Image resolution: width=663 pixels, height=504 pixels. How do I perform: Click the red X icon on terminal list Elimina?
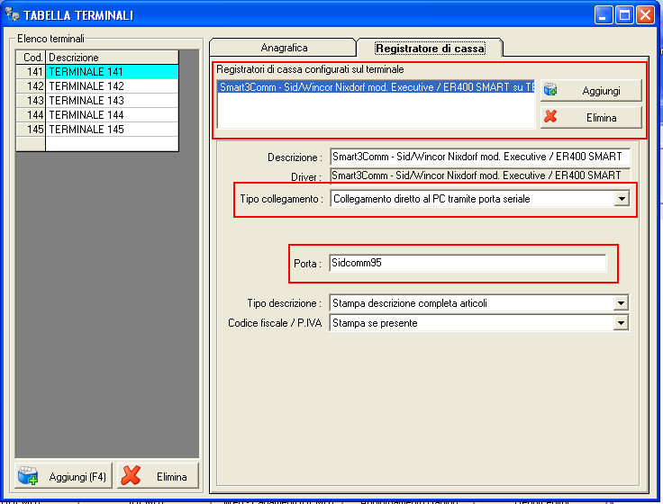[x=131, y=476]
